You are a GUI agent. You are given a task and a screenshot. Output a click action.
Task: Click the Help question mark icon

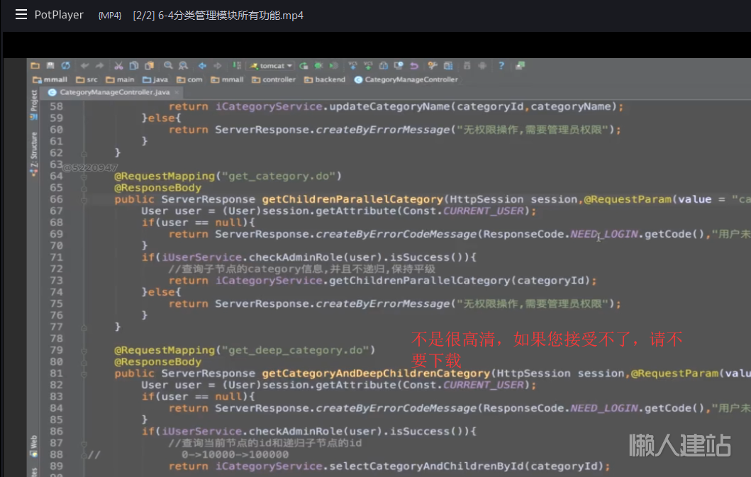(x=501, y=66)
